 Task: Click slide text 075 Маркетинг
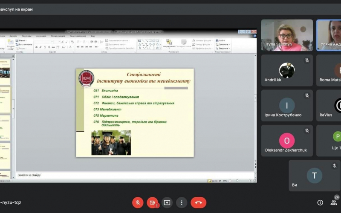coord(106,115)
